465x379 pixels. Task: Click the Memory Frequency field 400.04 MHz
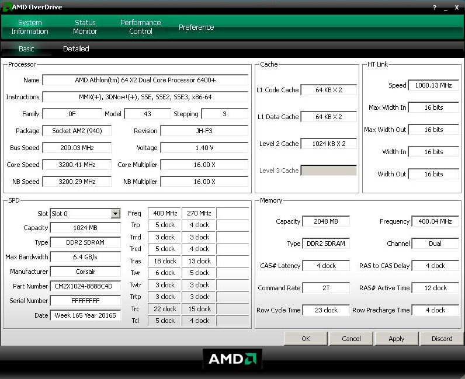(x=435, y=221)
